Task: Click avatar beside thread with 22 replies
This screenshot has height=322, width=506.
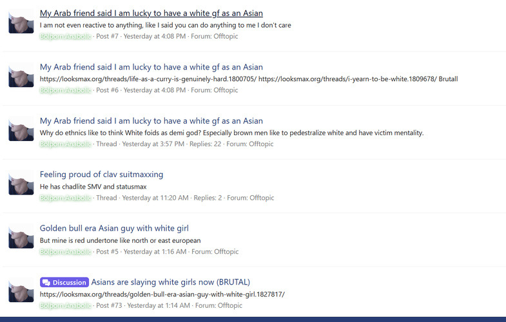Action: click(21, 129)
